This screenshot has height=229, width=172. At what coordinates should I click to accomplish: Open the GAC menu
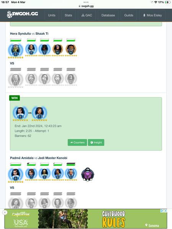click(87, 15)
